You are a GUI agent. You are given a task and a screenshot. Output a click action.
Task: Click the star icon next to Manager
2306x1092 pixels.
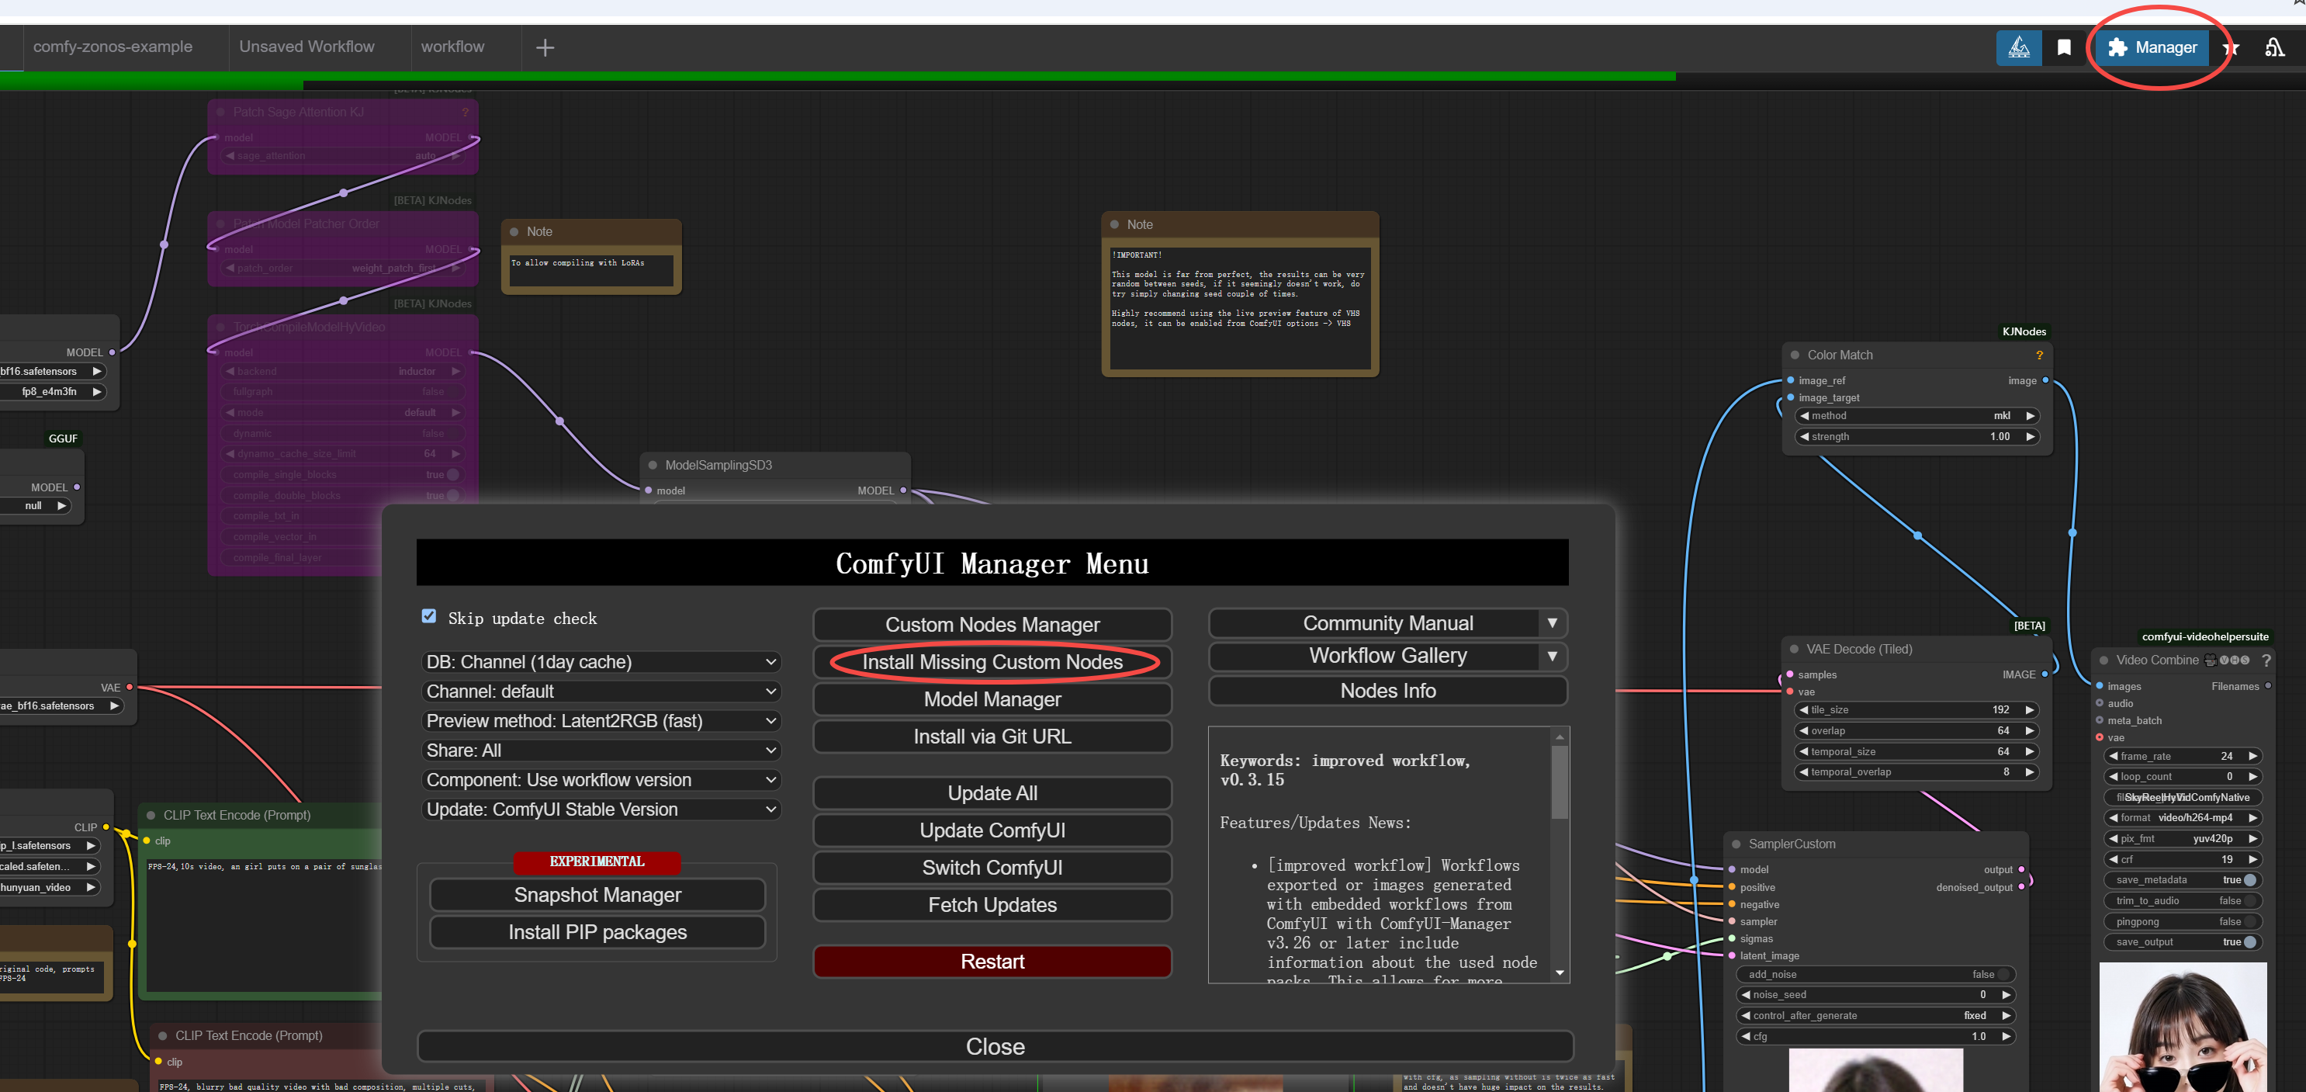point(2230,49)
